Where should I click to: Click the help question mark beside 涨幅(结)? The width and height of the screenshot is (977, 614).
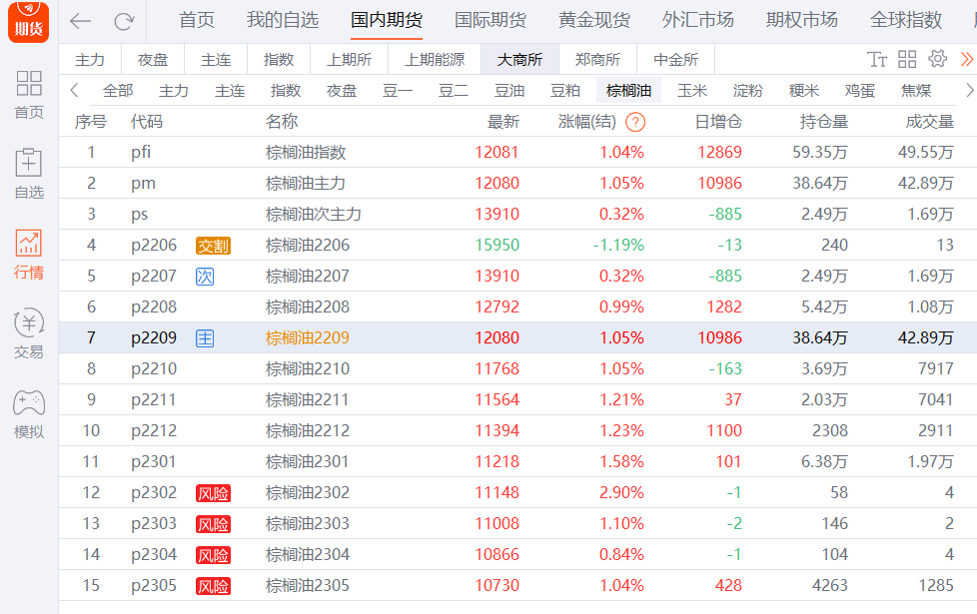click(x=635, y=121)
